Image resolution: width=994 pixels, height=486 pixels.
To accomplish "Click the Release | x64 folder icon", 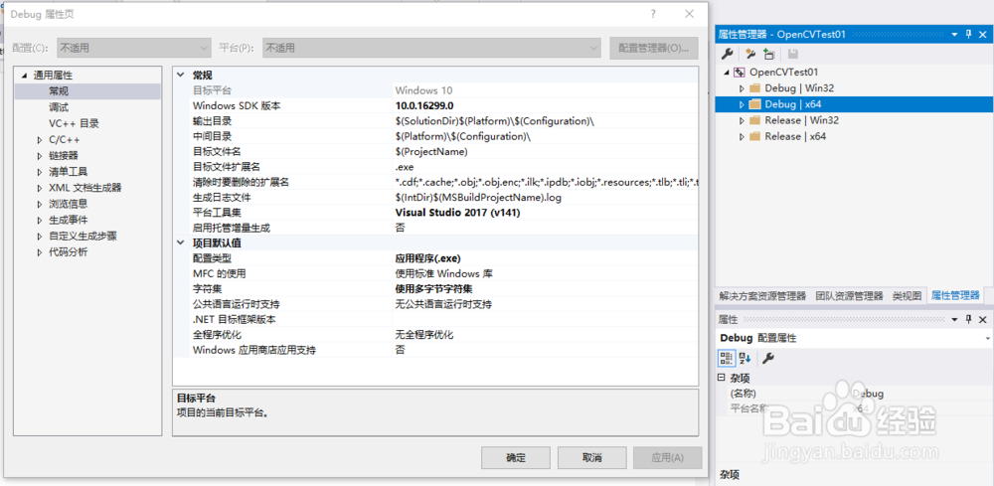I will tap(754, 136).
